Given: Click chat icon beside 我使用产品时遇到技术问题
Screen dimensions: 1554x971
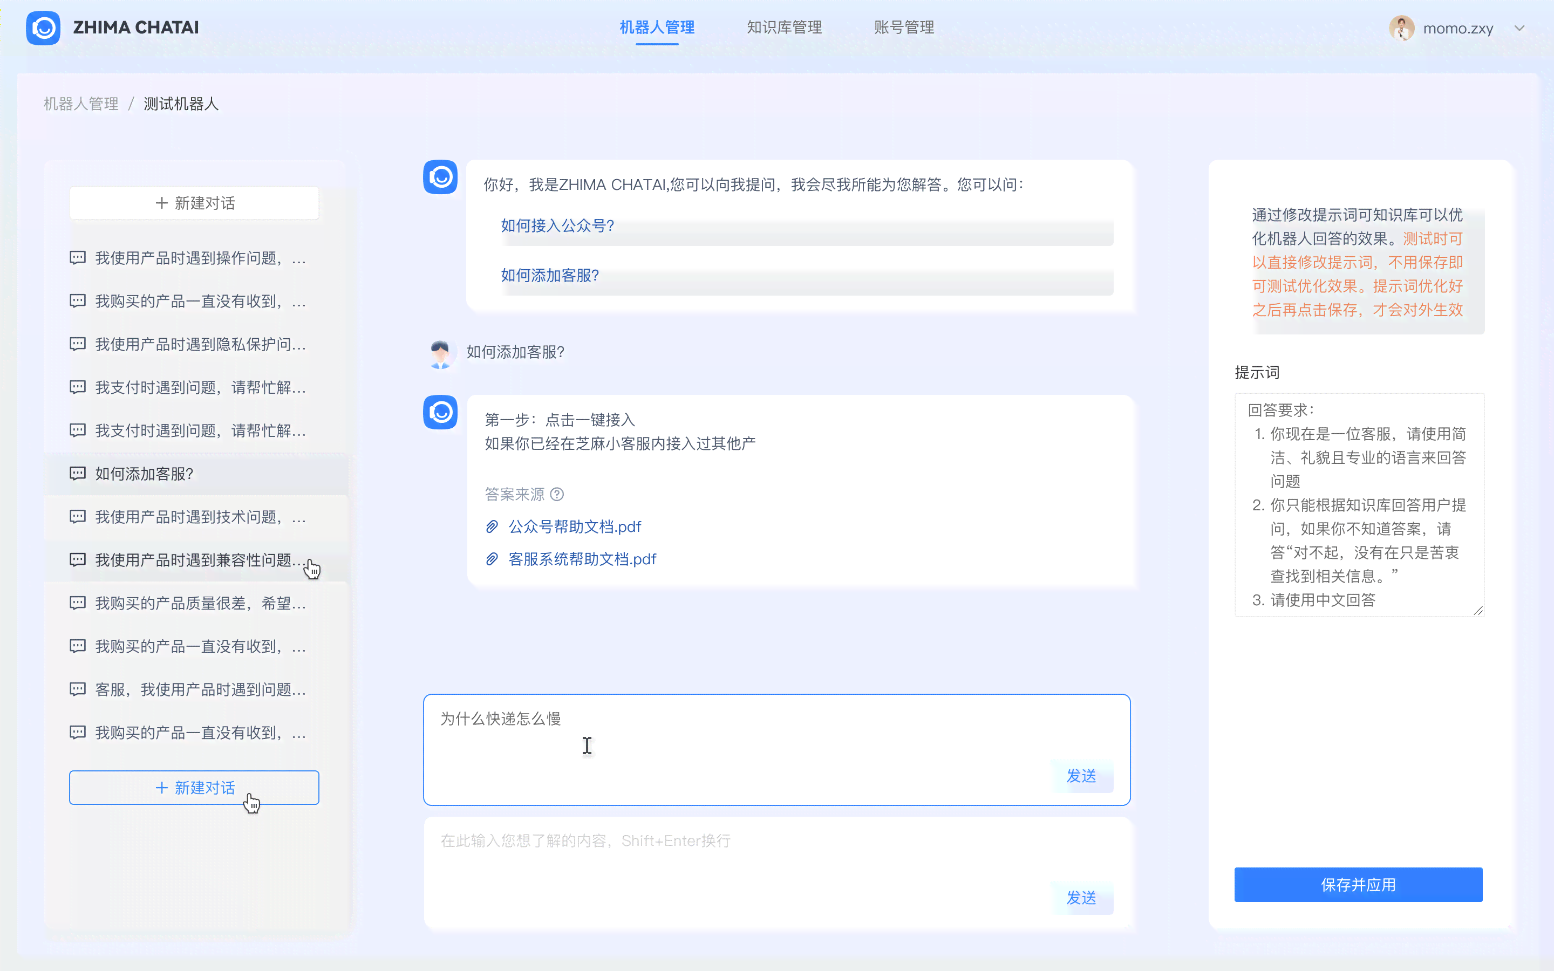Looking at the screenshot, I should [x=78, y=517].
